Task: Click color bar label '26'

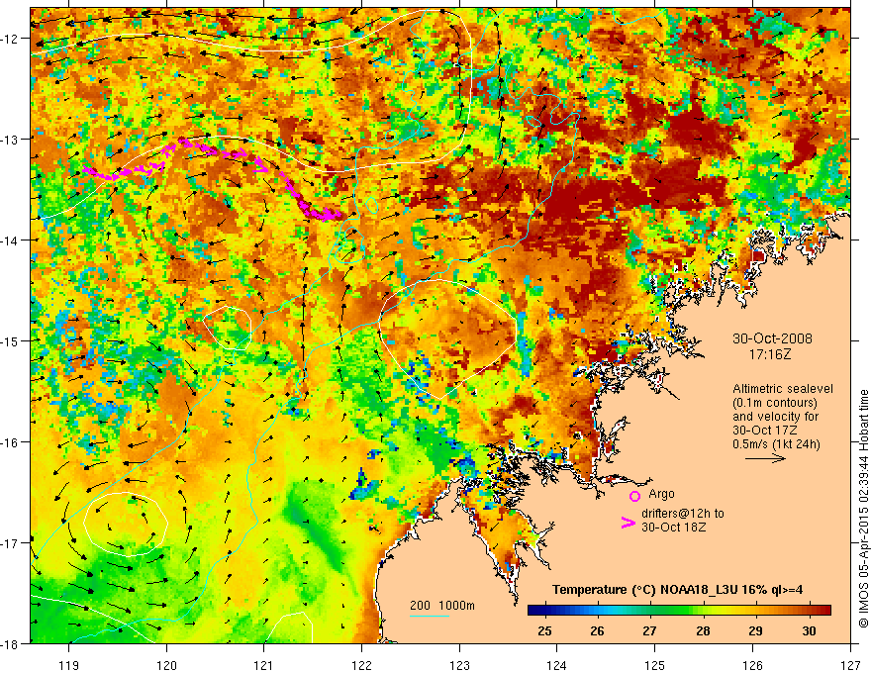Action: [597, 631]
